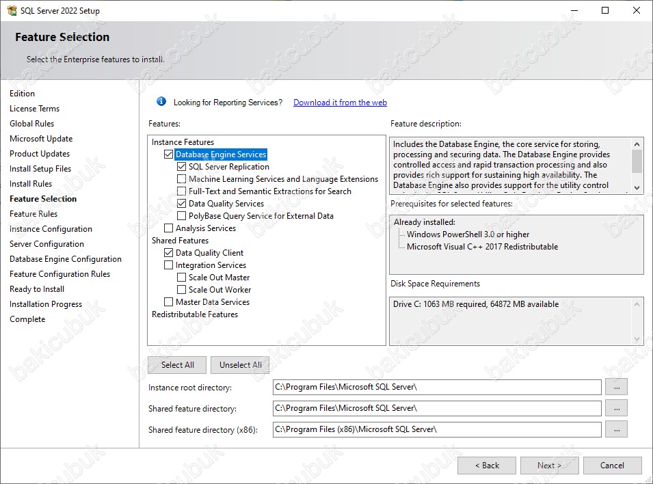Select the Edition step in the sidebar
Screen dimensions: 653x484
point(22,94)
